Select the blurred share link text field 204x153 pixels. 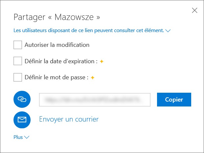(x=95, y=100)
